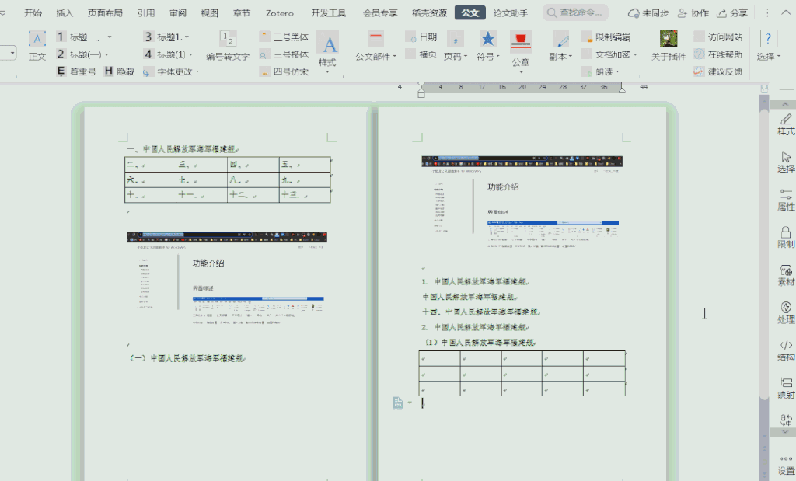Image resolution: width=796 pixels, height=481 pixels.
Task: Expand the 标题一、 heading dropdown
Action: coord(109,37)
